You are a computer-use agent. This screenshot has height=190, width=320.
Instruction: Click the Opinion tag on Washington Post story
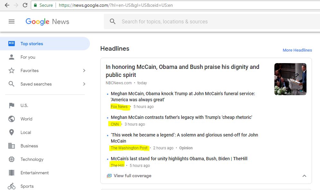[186, 148]
